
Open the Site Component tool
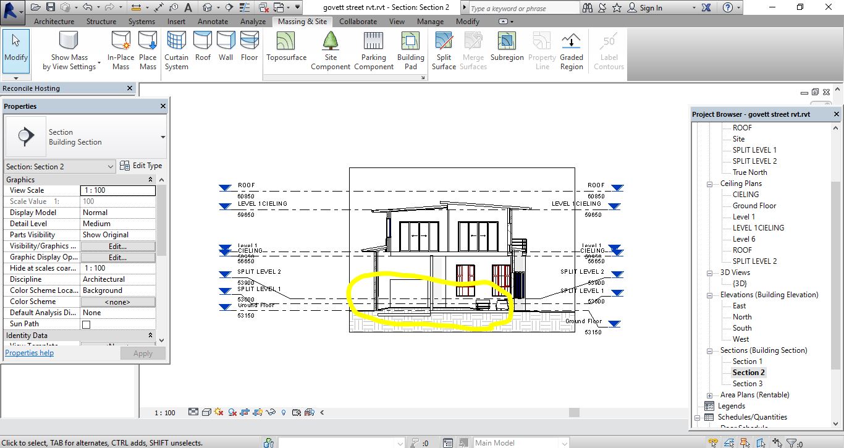[331, 49]
